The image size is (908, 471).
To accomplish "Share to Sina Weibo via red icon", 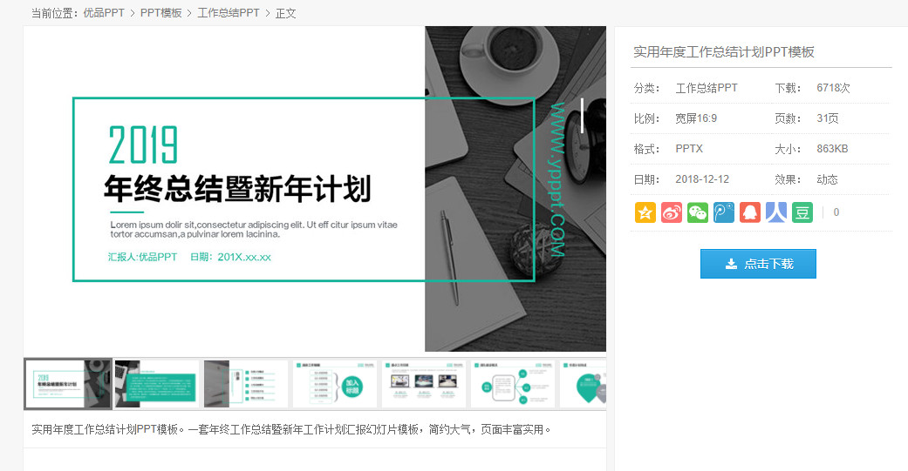I will pyautogui.click(x=671, y=212).
